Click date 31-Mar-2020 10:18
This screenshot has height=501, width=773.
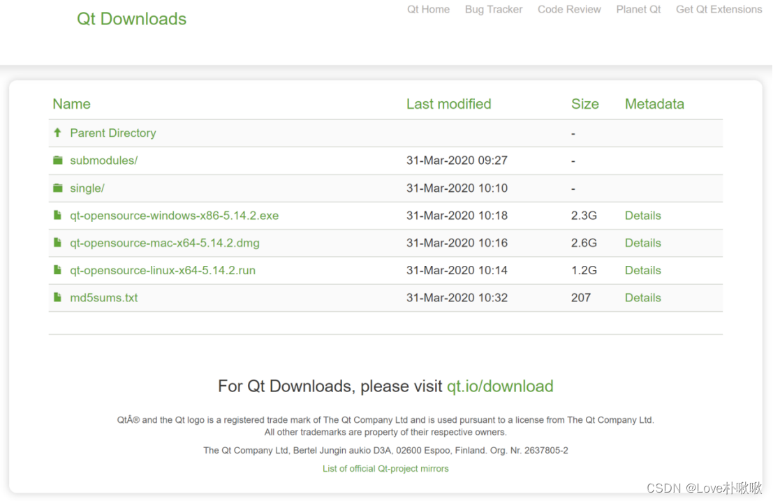coord(457,216)
